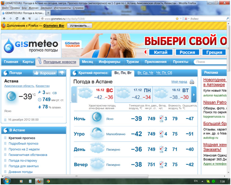Open the Gismeteo Tourism badge

72,45
